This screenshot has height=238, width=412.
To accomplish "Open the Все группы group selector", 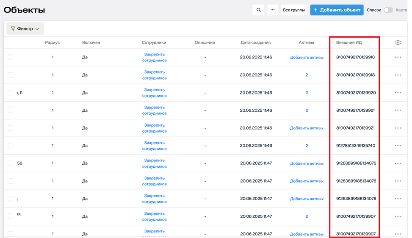I will tap(294, 10).
